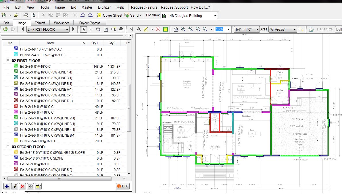Activate the Pan (hand) tool

click(121, 29)
